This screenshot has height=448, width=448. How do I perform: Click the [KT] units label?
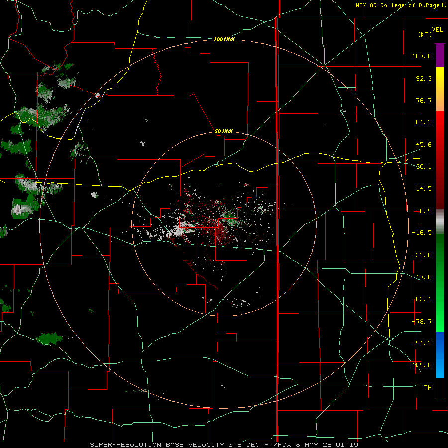click(x=425, y=34)
